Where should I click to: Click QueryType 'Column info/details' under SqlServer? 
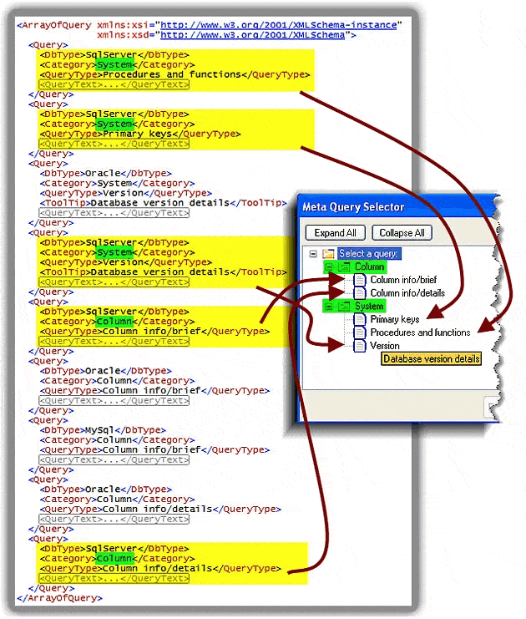tap(160, 568)
